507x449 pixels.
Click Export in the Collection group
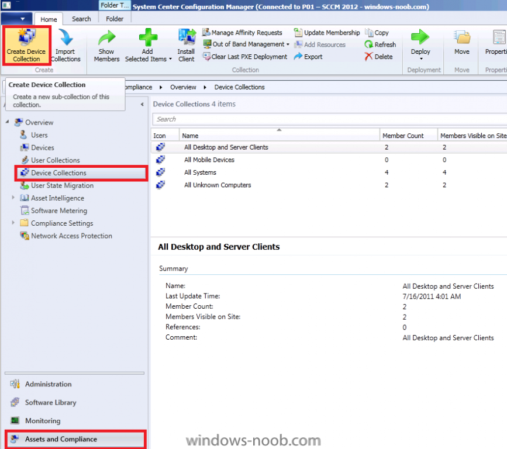tap(308, 57)
